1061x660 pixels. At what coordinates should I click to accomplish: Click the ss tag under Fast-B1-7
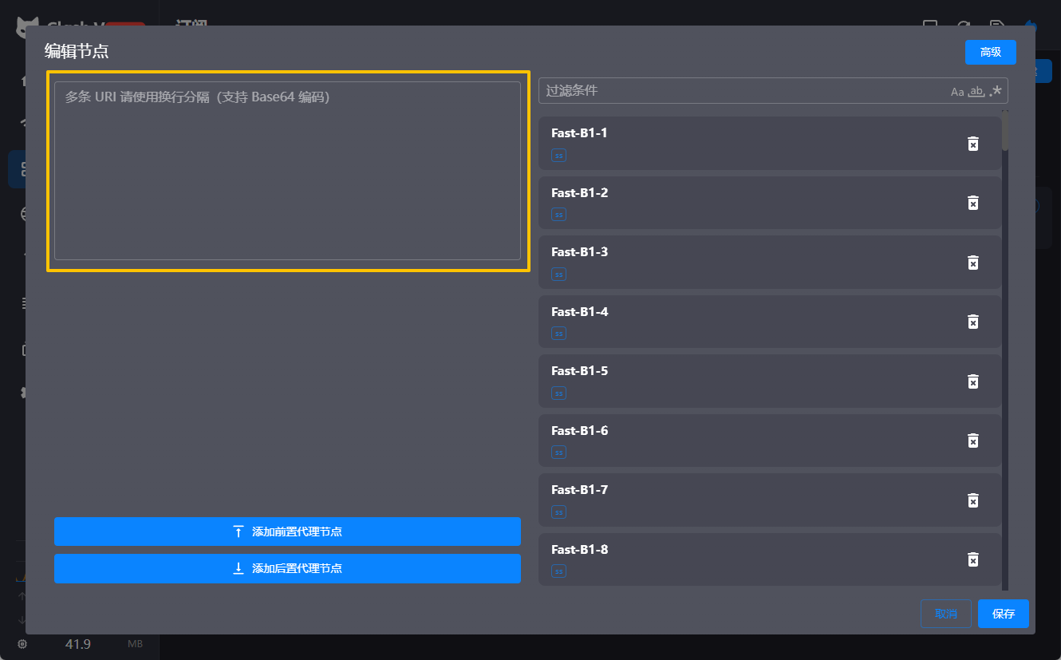tap(559, 512)
